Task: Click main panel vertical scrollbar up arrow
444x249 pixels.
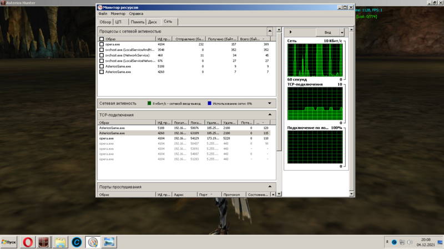Action: click(x=279, y=30)
